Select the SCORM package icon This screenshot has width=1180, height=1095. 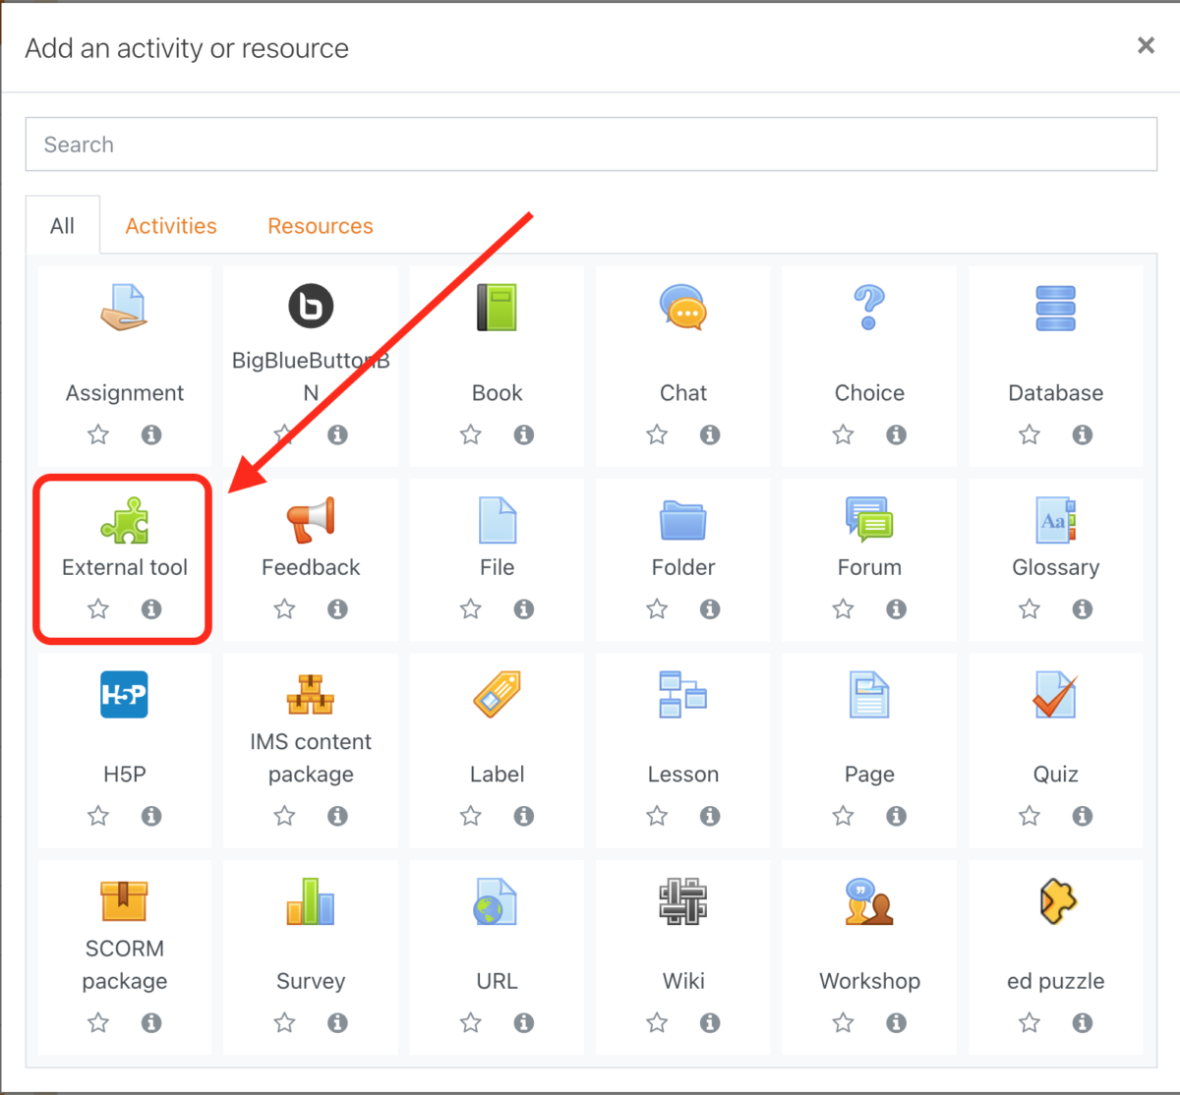pyautogui.click(x=124, y=901)
